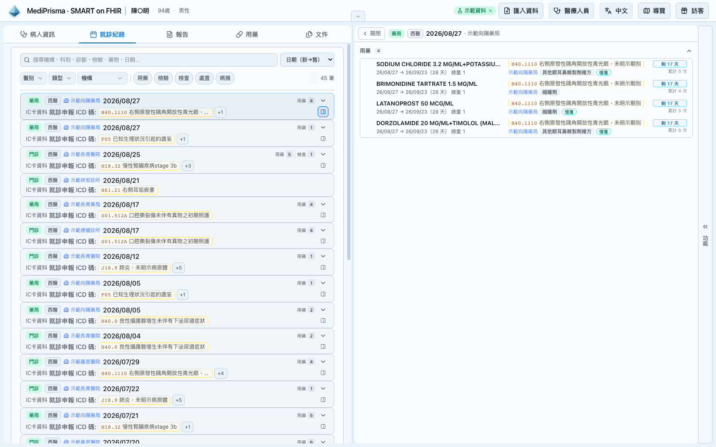The image size is (716, 447).
Task: Open the 報告 tab
Action: coord(177,34)
